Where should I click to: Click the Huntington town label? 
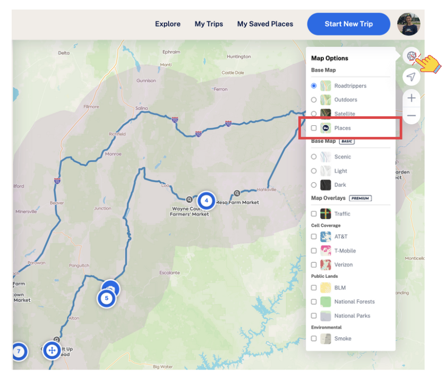click(x=238, y=57)
